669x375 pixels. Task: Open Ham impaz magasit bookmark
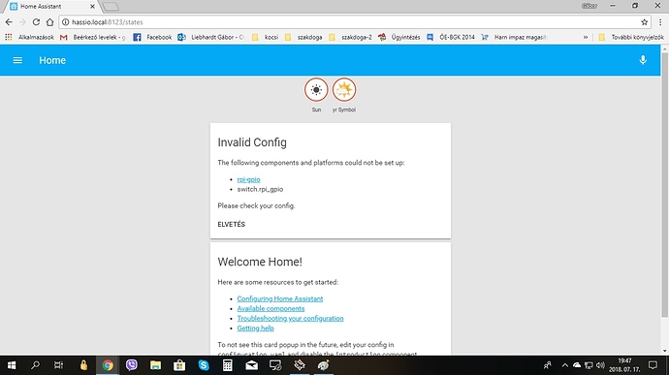514,37
